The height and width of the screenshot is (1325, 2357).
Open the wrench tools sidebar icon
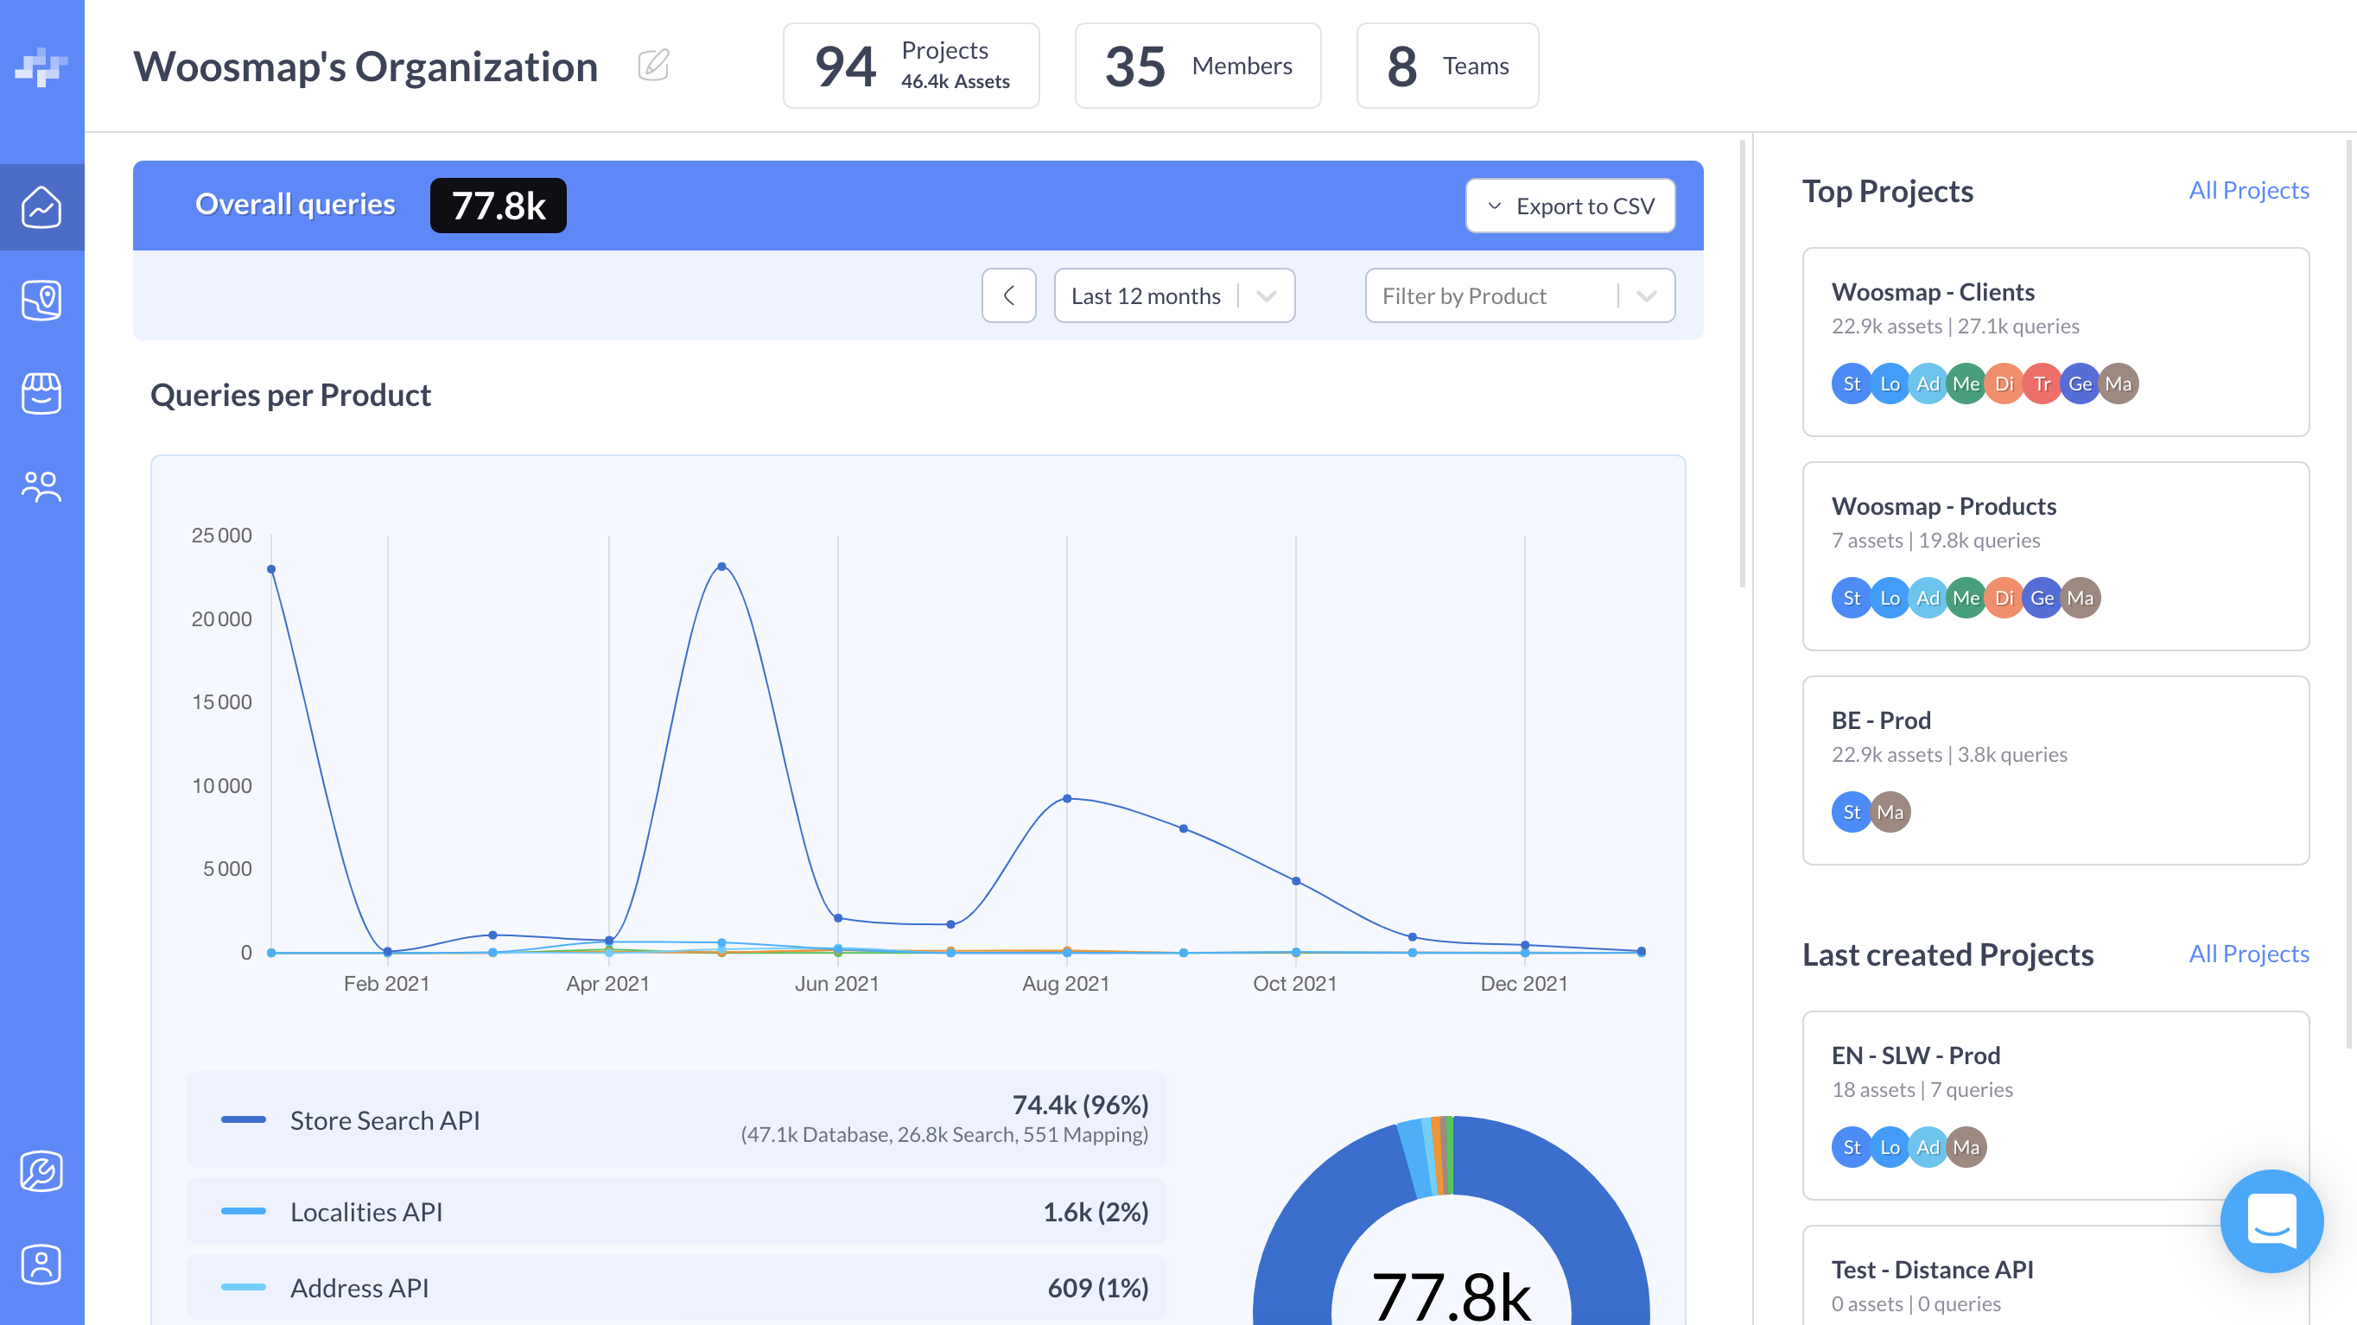click(x=41, y=1171)
